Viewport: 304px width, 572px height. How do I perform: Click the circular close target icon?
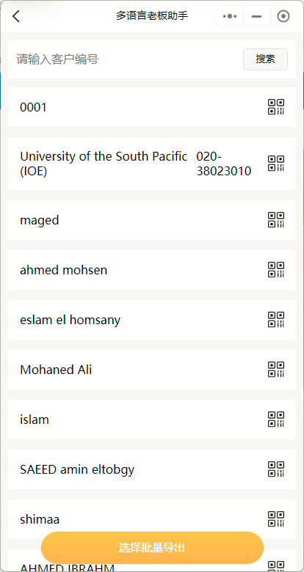[x=283, y=16]
